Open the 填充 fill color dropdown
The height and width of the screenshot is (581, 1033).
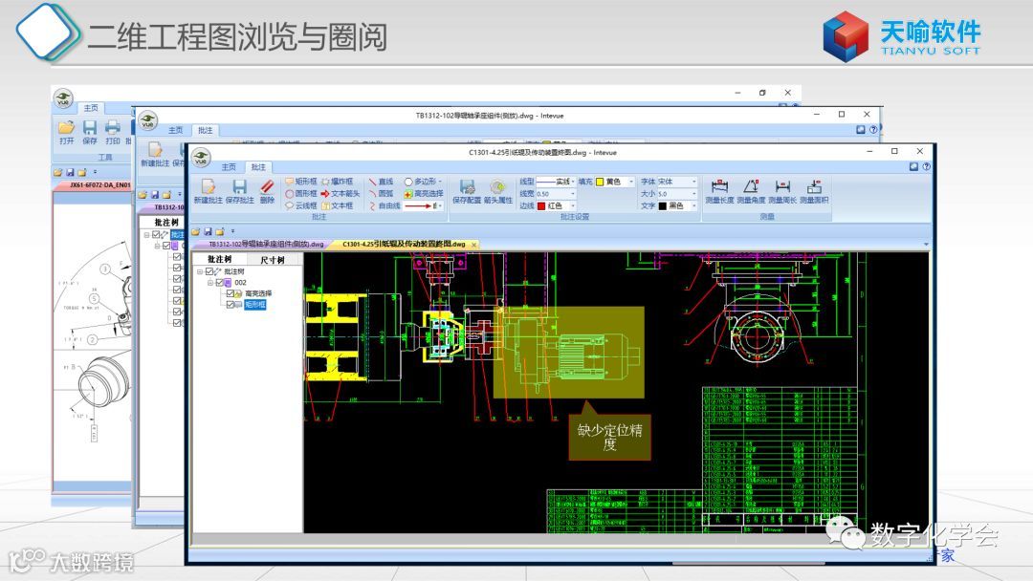(x=631, y=182)
